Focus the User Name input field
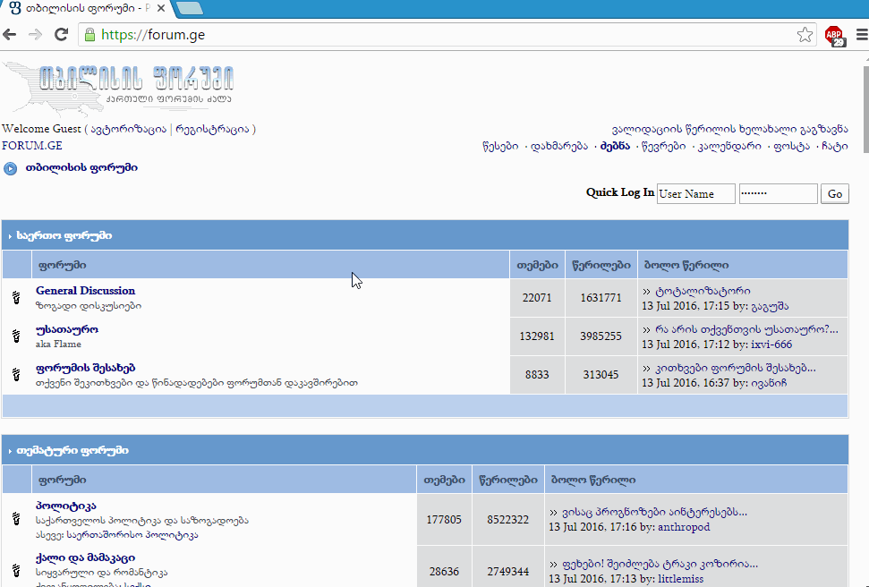 coord(695,194)
